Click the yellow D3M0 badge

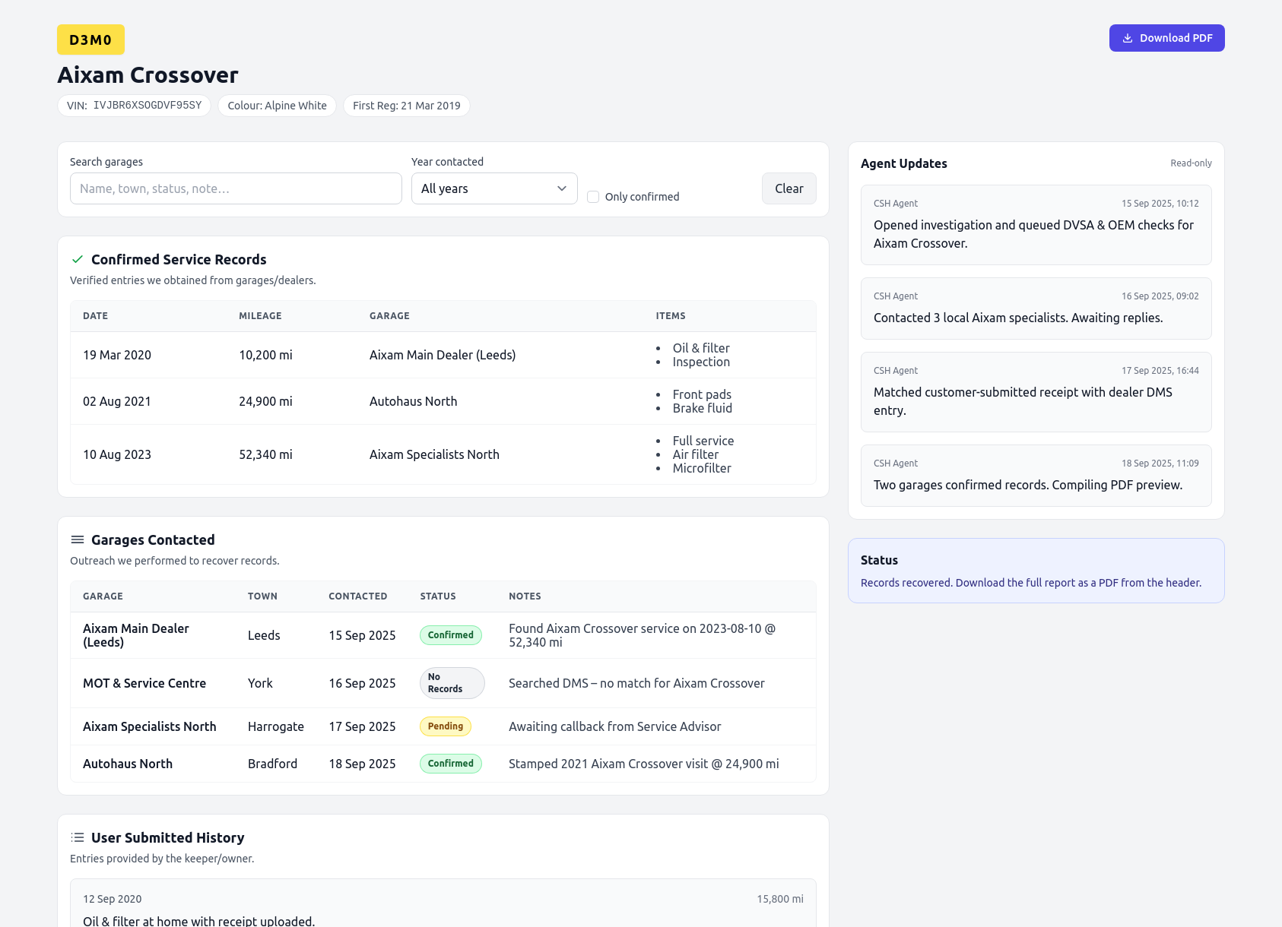click(90, 39)
